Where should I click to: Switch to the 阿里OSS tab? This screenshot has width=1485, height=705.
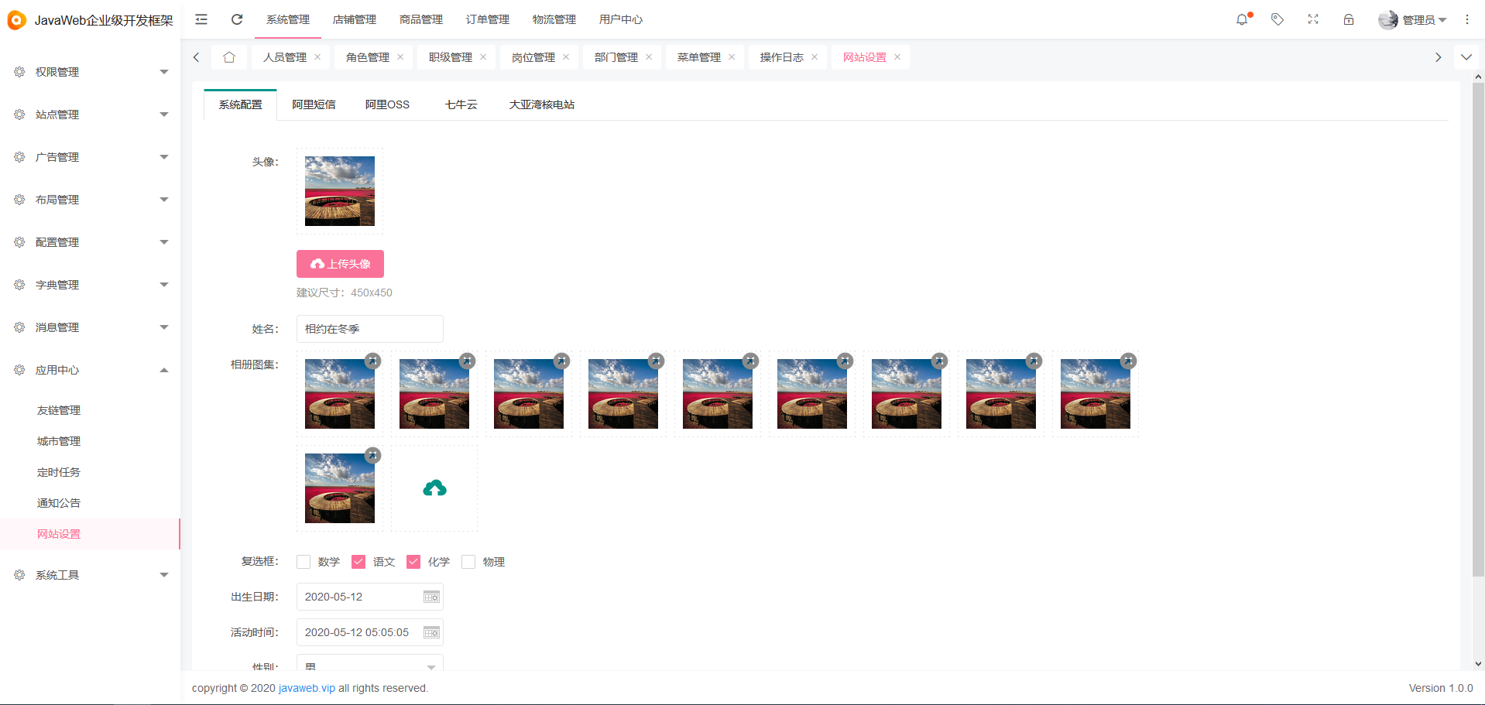[x=386, y=104]
